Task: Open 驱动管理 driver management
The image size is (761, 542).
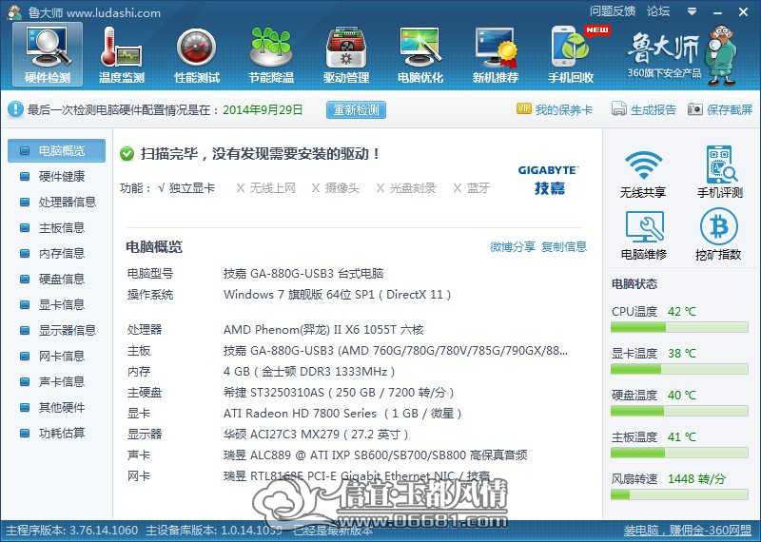Action: pyautogui.click(x=346, y=54)
